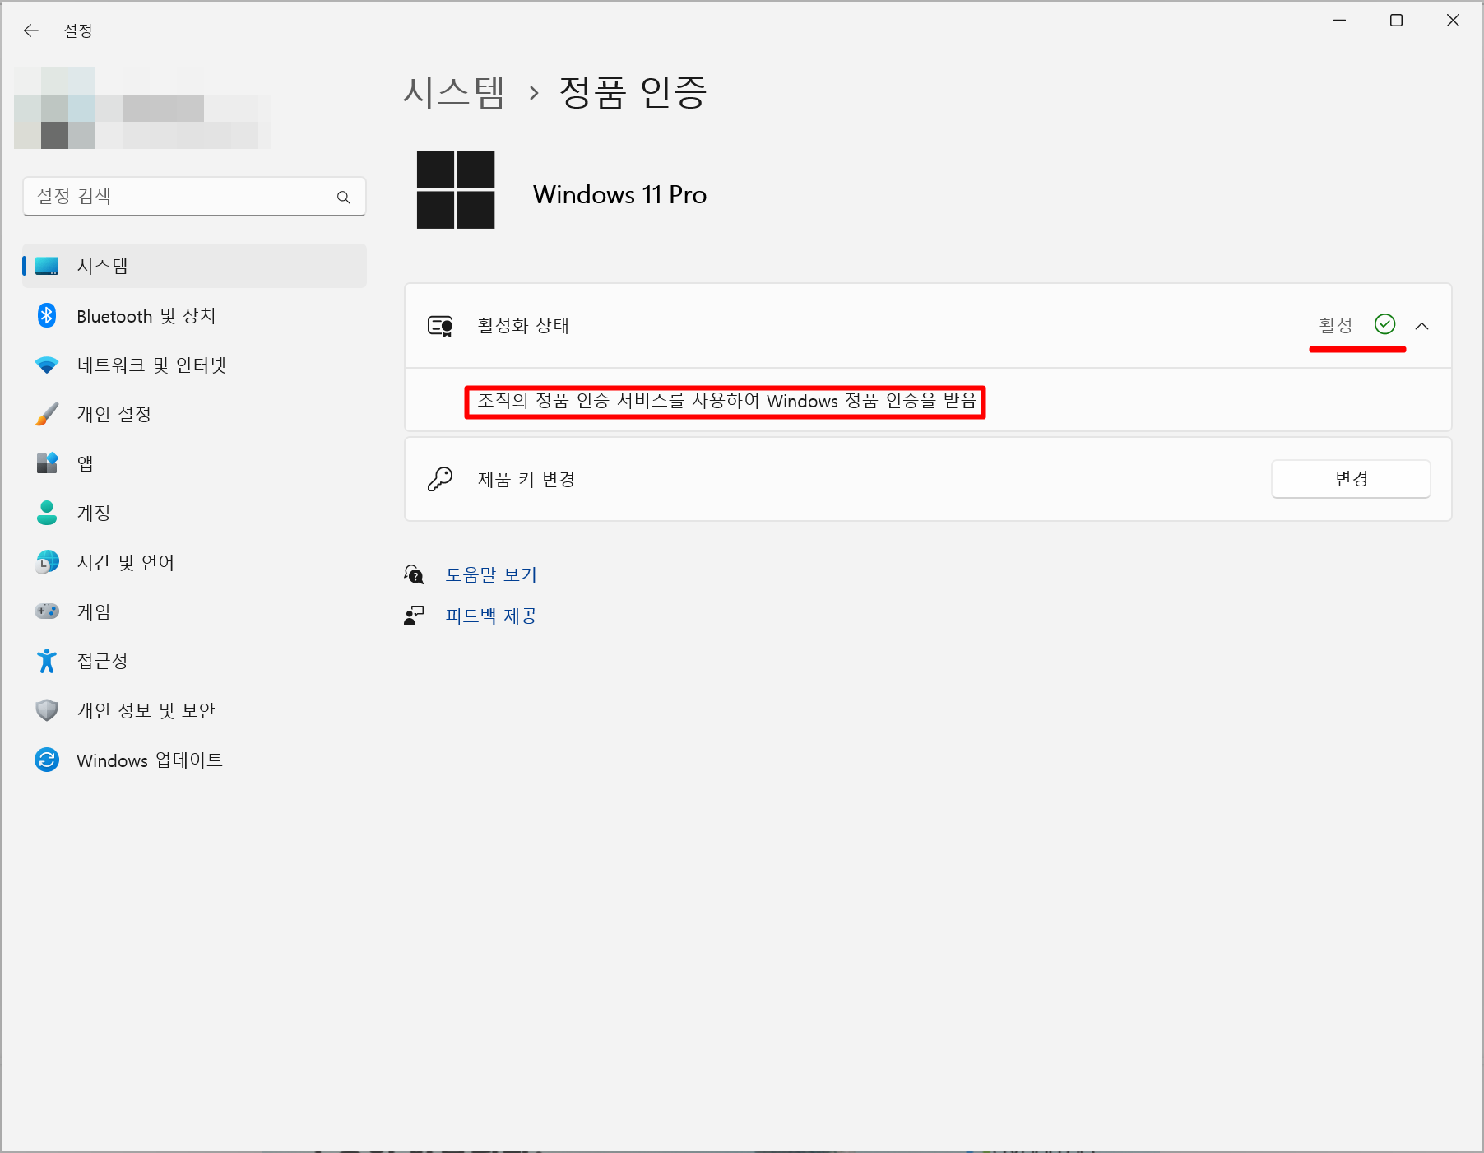Open the 도움말 보기 link
Viewport: 1484px width, 1153px height.
point(491,574)
